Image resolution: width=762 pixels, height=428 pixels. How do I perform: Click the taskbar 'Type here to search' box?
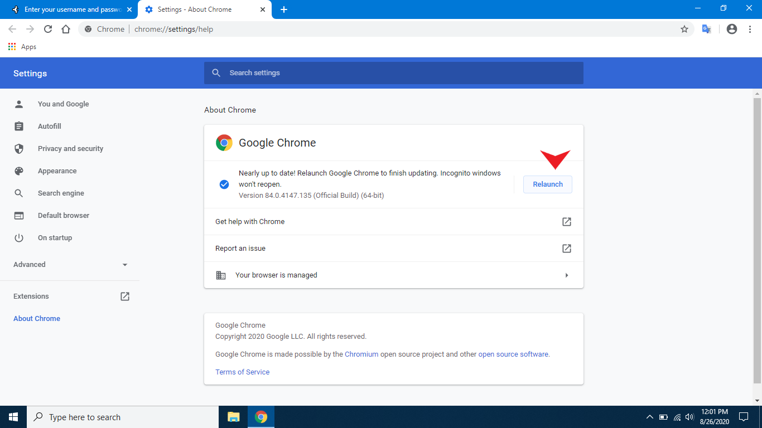tap(123, 417)
